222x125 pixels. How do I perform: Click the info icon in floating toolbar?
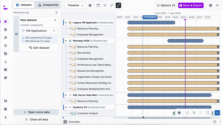tap(179, 113)
